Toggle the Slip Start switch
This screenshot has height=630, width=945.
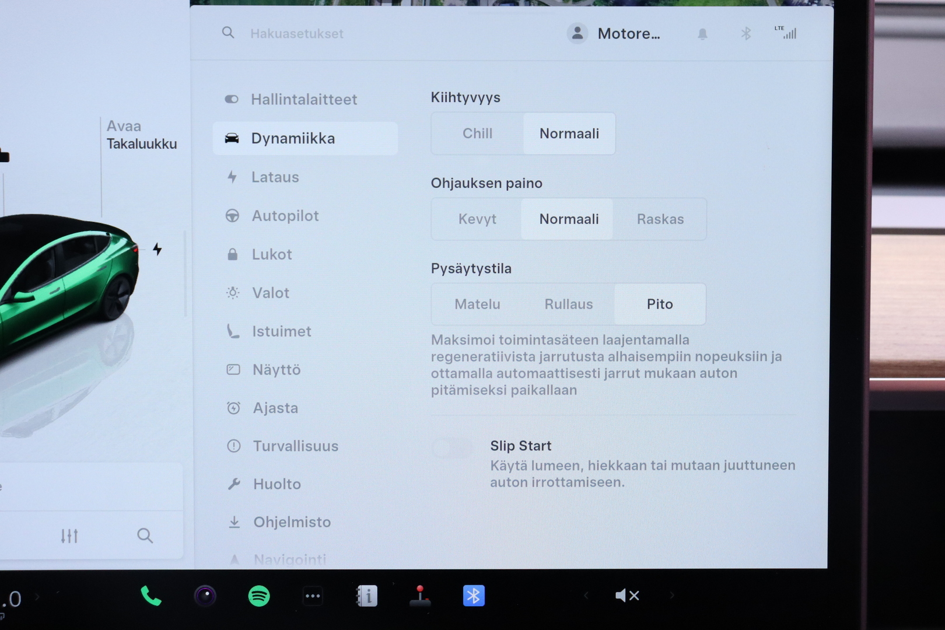point(453,448)
